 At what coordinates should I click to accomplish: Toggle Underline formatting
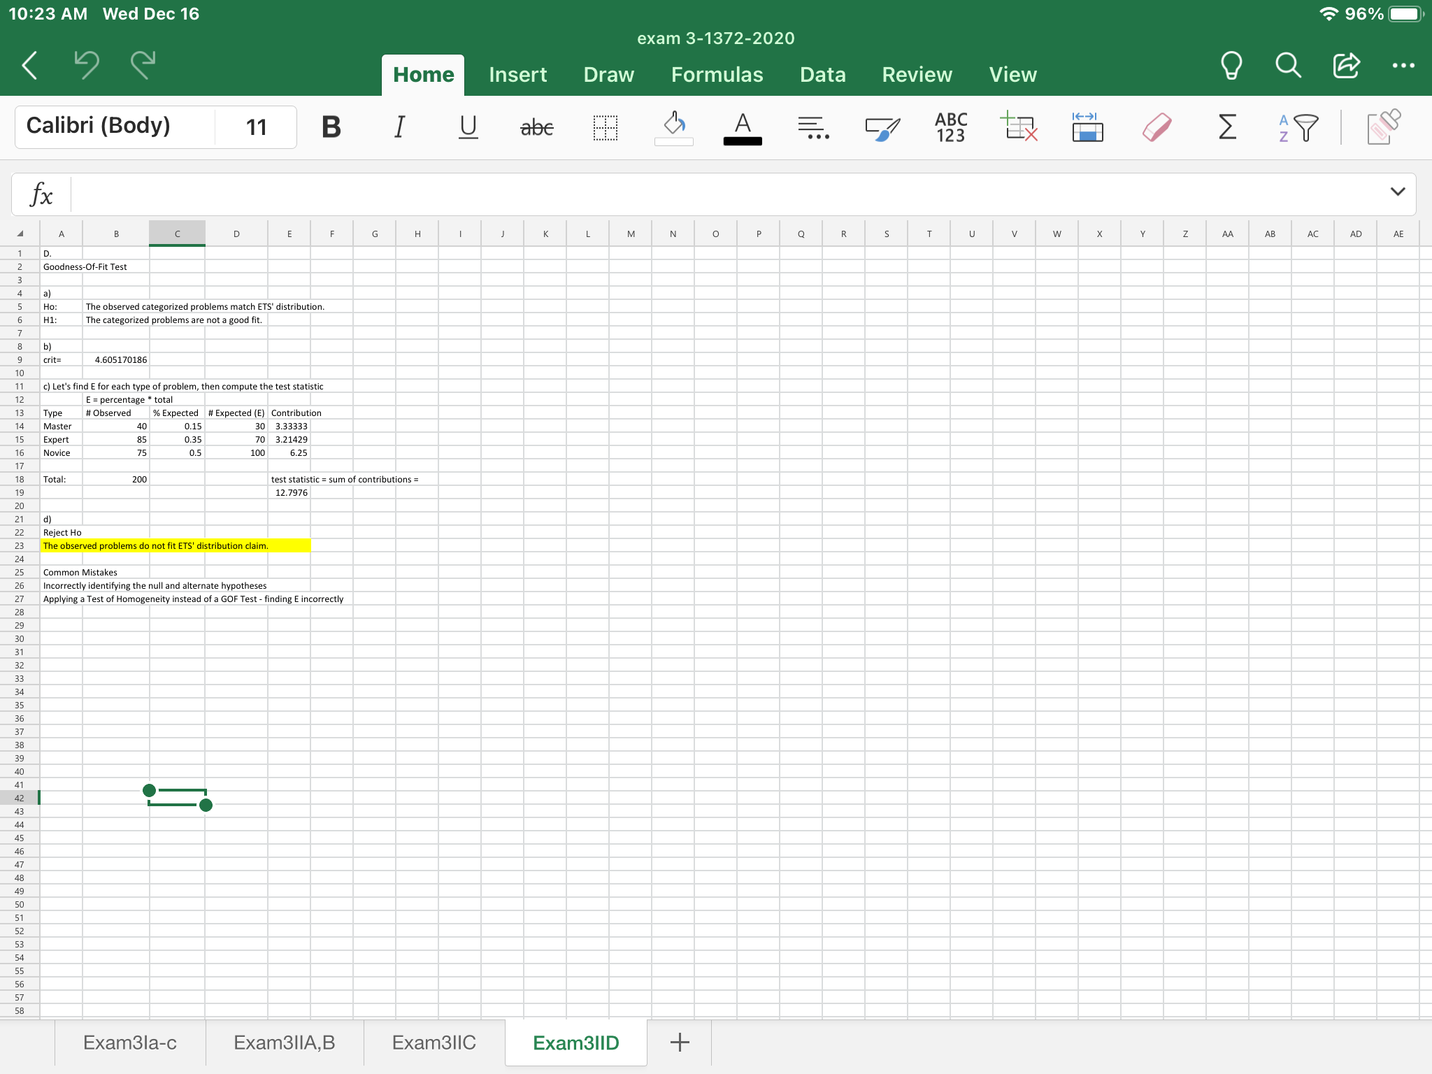[x=468, y=127]
